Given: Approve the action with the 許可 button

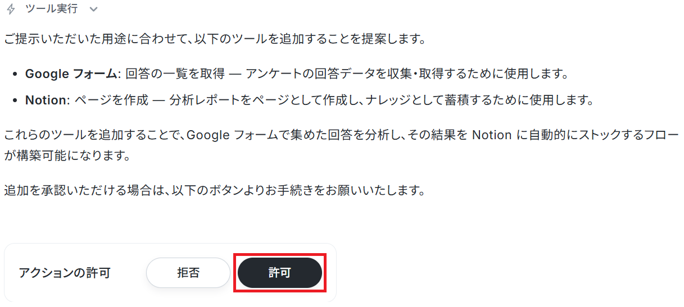Looking at the screenshot, I should point(280,273).
